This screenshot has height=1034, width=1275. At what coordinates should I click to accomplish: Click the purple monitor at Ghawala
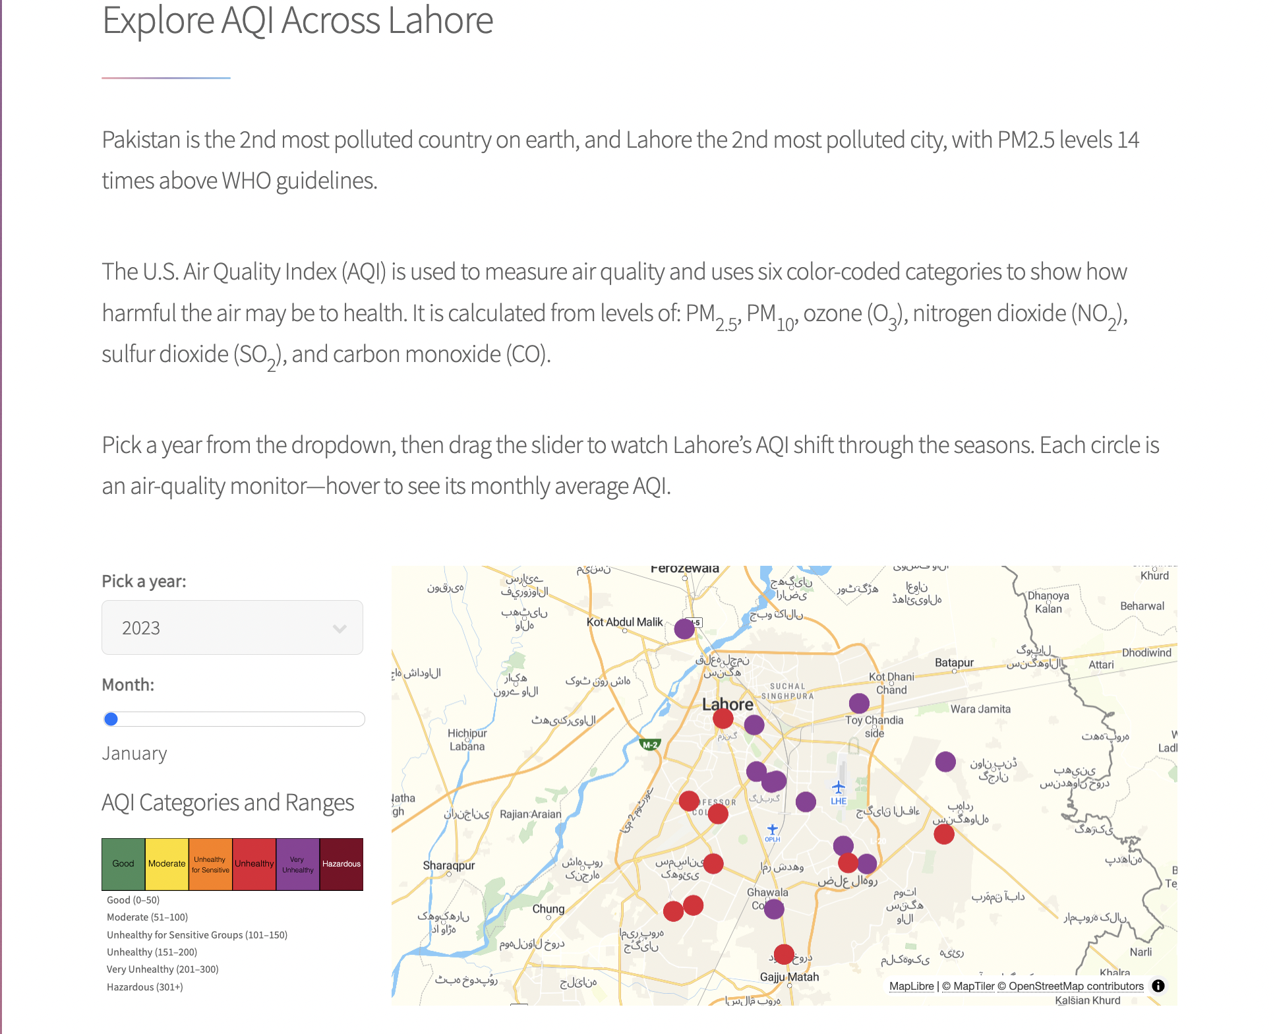tap(774, 909)
